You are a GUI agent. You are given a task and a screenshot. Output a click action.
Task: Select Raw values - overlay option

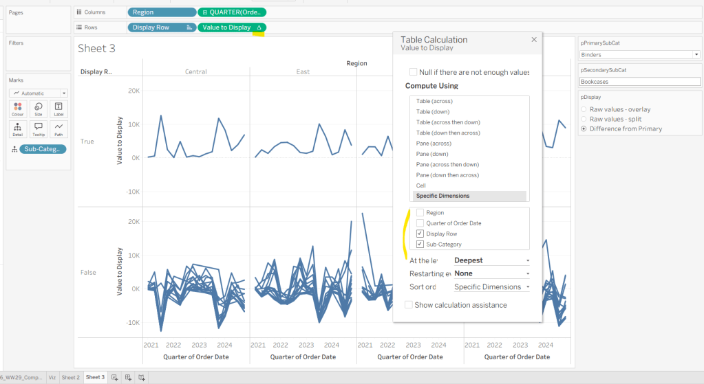pyautogui.click(x=584, y=109)
